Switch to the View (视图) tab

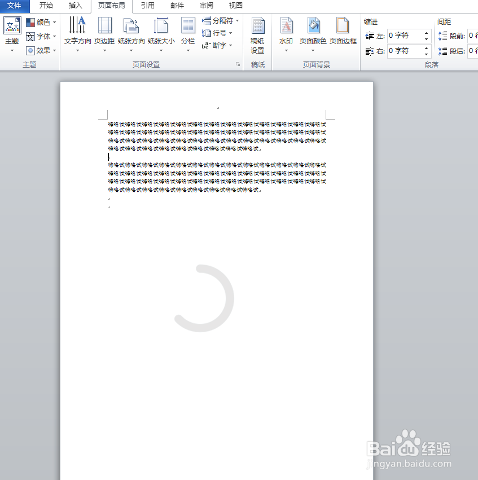[x=236, y=6]
